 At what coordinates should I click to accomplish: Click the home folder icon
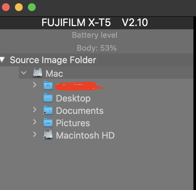[48, 85]
